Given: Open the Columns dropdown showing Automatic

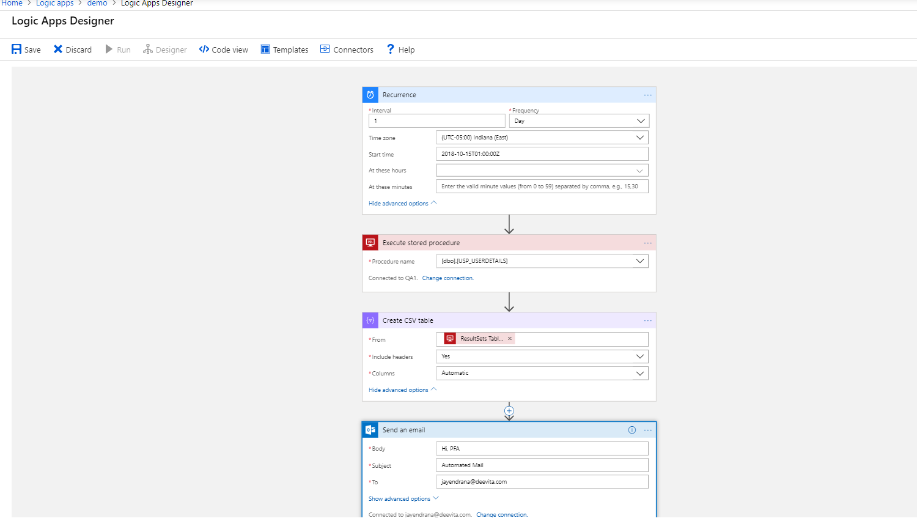Looking at the screenshot, I should click(542, 373).
